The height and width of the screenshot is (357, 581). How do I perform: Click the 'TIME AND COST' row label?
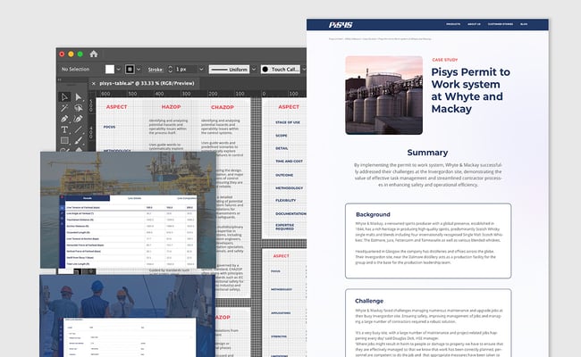[x=289, y=162]
